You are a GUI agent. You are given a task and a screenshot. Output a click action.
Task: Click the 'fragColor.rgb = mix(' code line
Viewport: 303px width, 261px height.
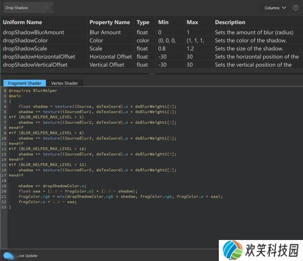click(x=121, y=197)
